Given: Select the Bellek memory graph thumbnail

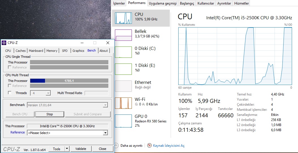Looking at the screenshot, I should click(123, 35).
